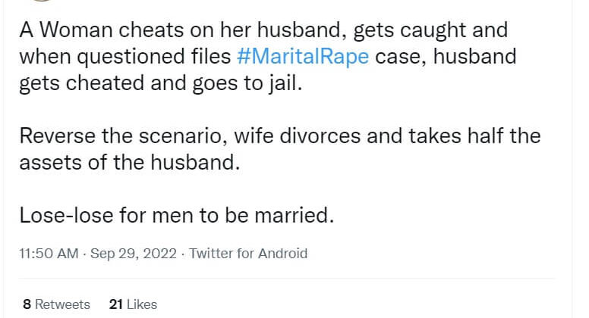View the 8 Retweets list
The height and width of the screenshot is (318, 589).
tap(56, 304)
